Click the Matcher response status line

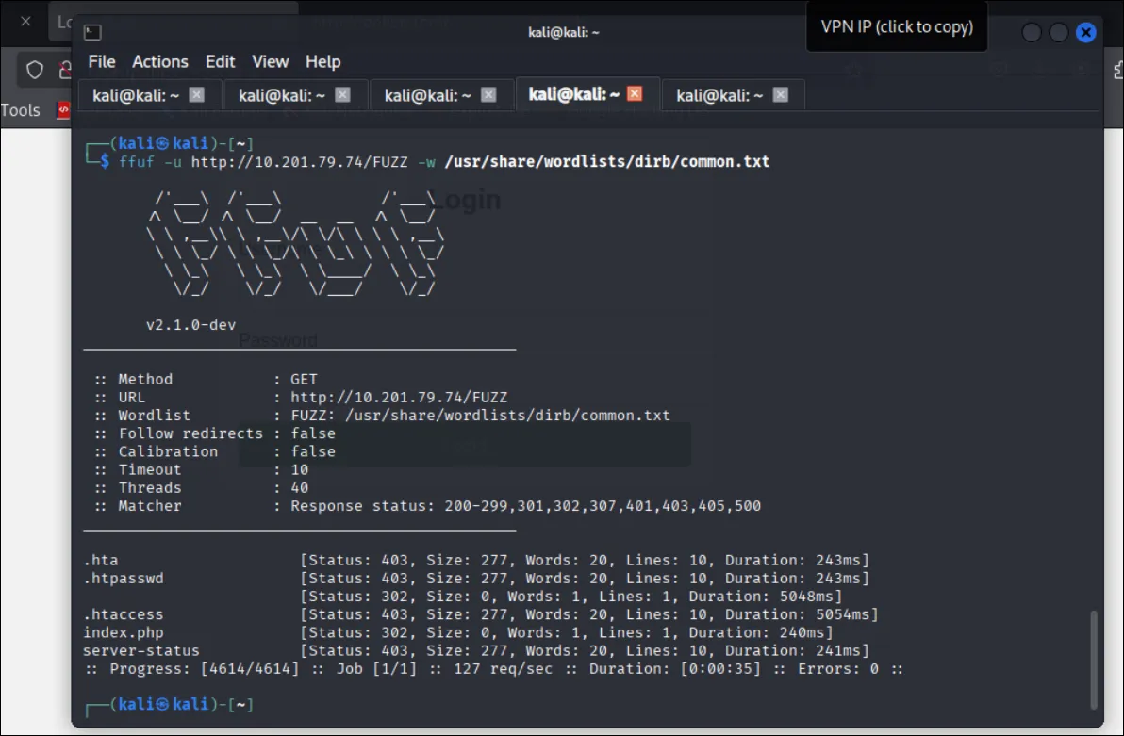pyautogui.click(x=427, y=506)
